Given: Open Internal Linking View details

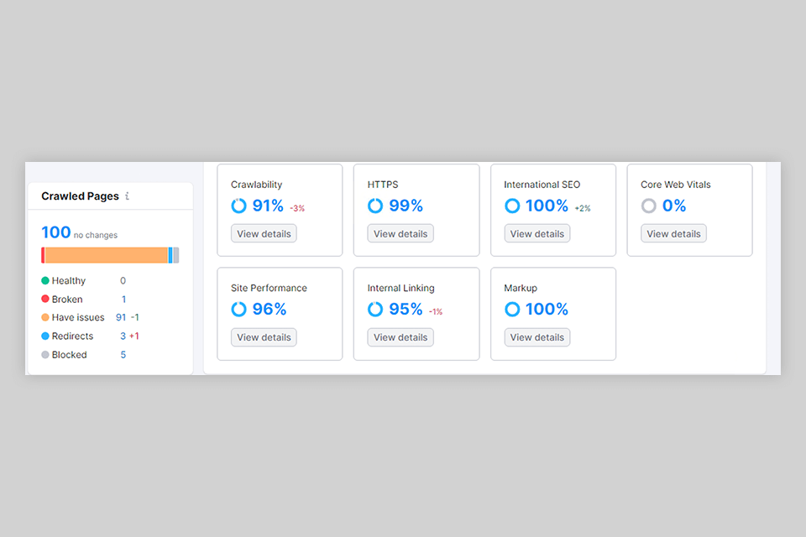Looking at the screenshot, I should [x=400, y=337].
